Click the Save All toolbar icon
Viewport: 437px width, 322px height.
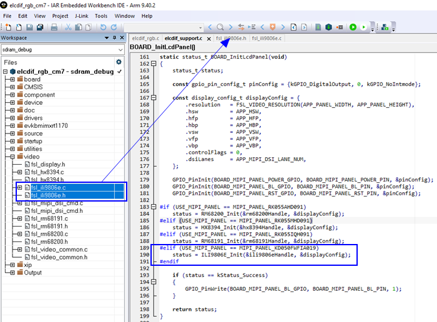click(39, 27)
